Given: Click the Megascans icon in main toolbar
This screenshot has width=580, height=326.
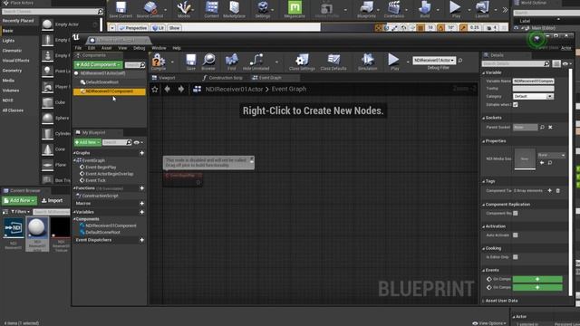Looking at the screenshot, I should click(295, 9).
